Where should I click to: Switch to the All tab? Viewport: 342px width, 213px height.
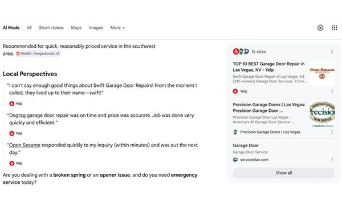tap(29, 28)
